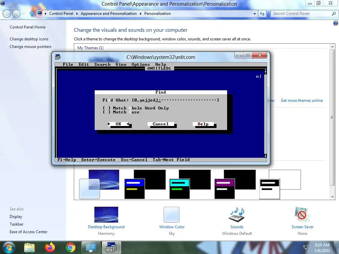Switch to Control Panel taskbar button
Image resolution: width=339 pixels, height=254 pixels.
click(x=91, y=247)
